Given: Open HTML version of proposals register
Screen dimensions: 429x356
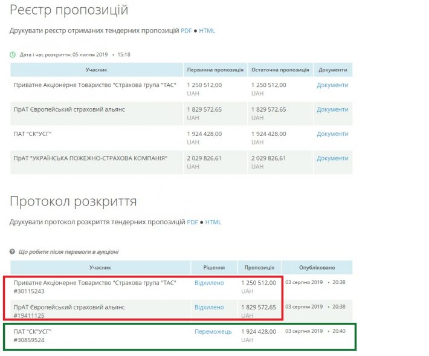Looking at the screenshot, I should [207, 31].
